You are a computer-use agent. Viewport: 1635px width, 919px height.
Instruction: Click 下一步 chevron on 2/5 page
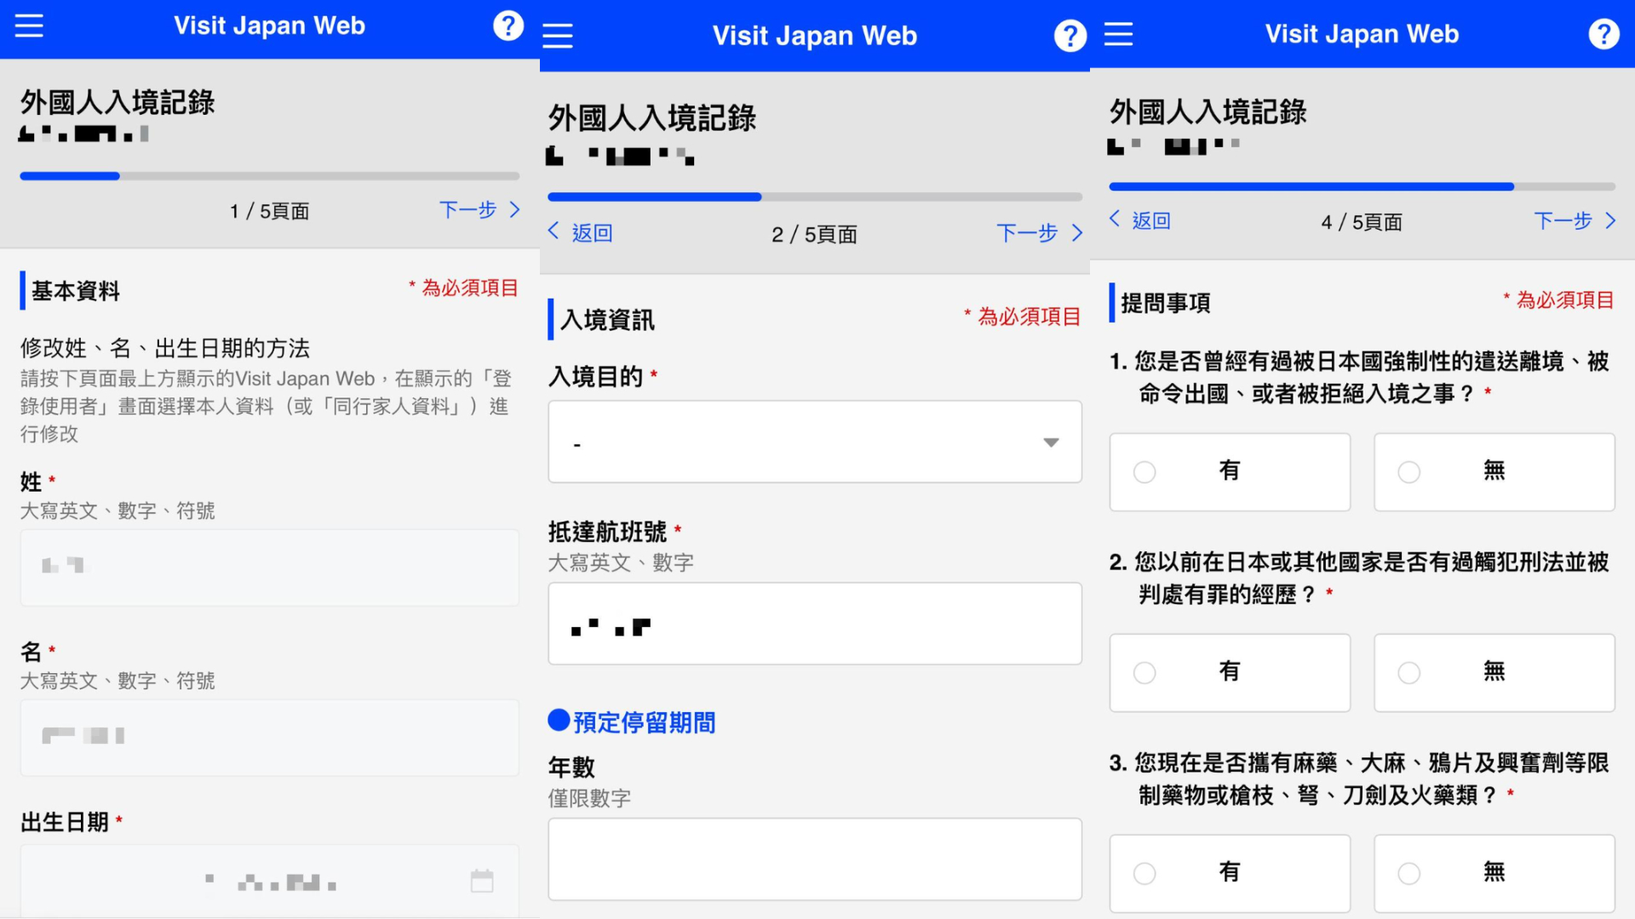(x=1077, y=233)
